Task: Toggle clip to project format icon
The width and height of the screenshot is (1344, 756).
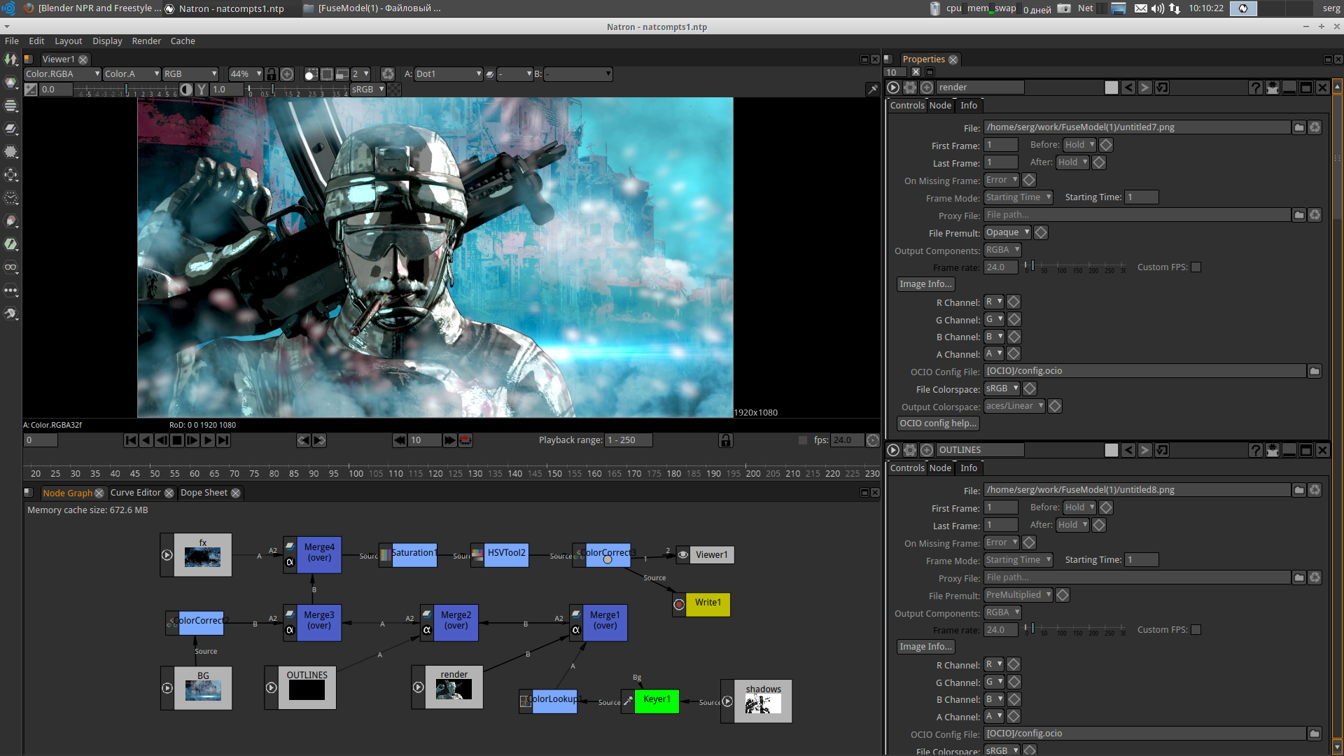Action: (311, 74)
